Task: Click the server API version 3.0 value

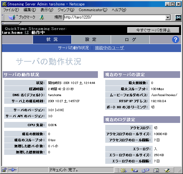Action: coord(50,116)
